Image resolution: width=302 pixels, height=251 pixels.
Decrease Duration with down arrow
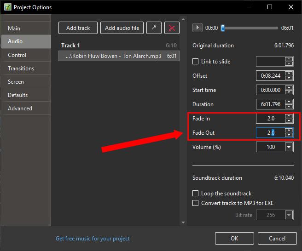289,107
